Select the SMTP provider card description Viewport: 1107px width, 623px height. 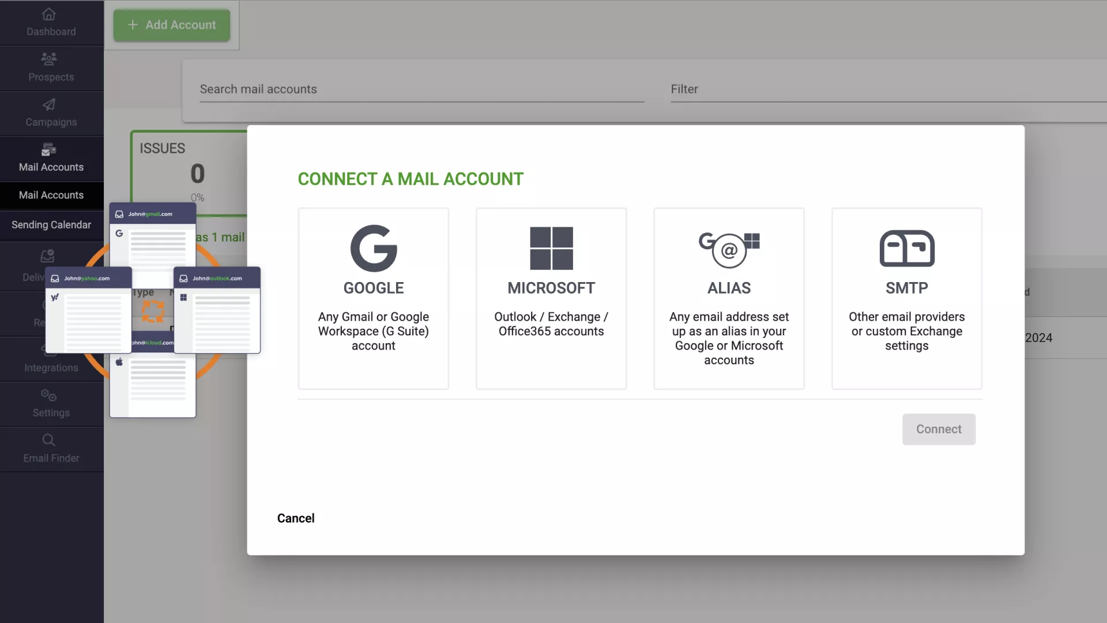(x=906, y=331)
